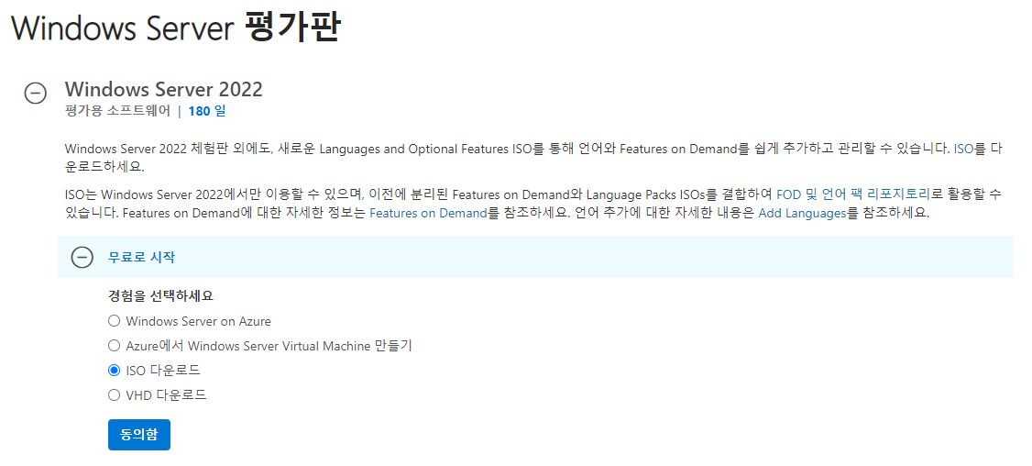Click the Windows Server 평가판 page title
Viewport: 1032px width, 466px height.
point(176,28)
